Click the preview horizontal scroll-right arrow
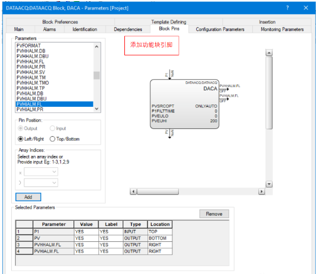The image size is (316, 274). pyautogui.click(x=261, y=191)
